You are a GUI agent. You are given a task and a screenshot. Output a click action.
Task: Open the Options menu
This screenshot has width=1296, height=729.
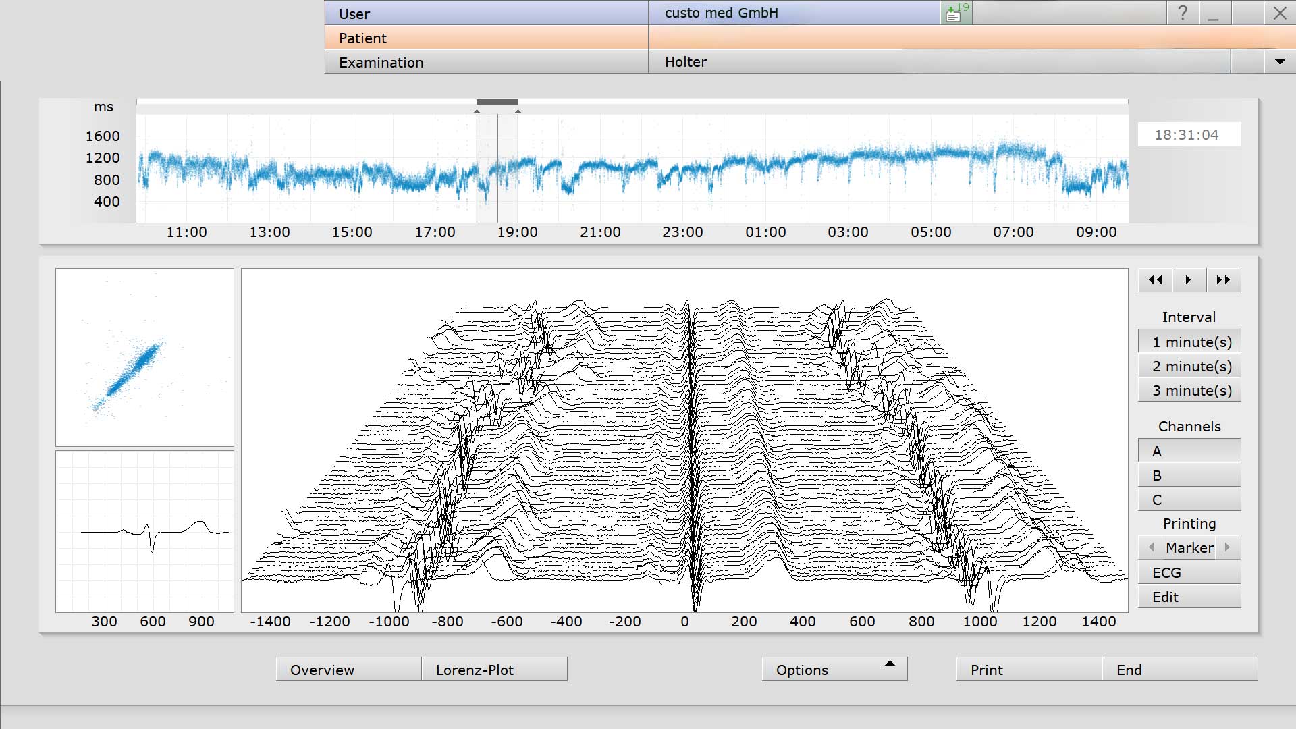pos(835,670)
